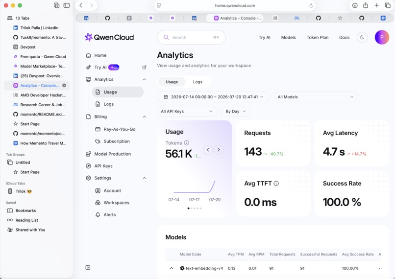This screenshot has height=279, width=395.
Task: Click the Total Requests column header
Action: [x=282, y=255]
